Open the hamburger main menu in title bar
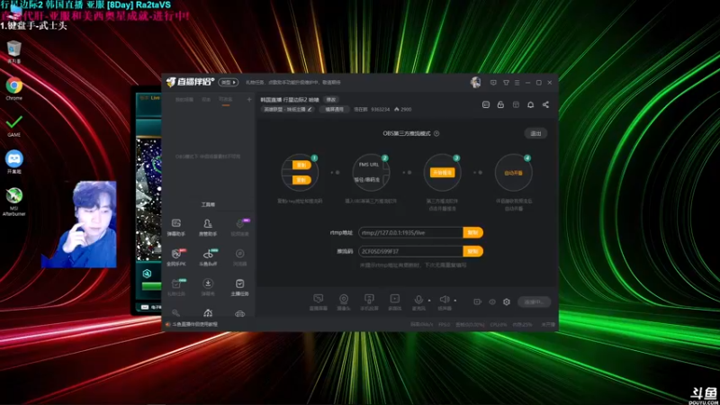Image resolution: width=720 pixels, height=405 pixels. [517, 83]
